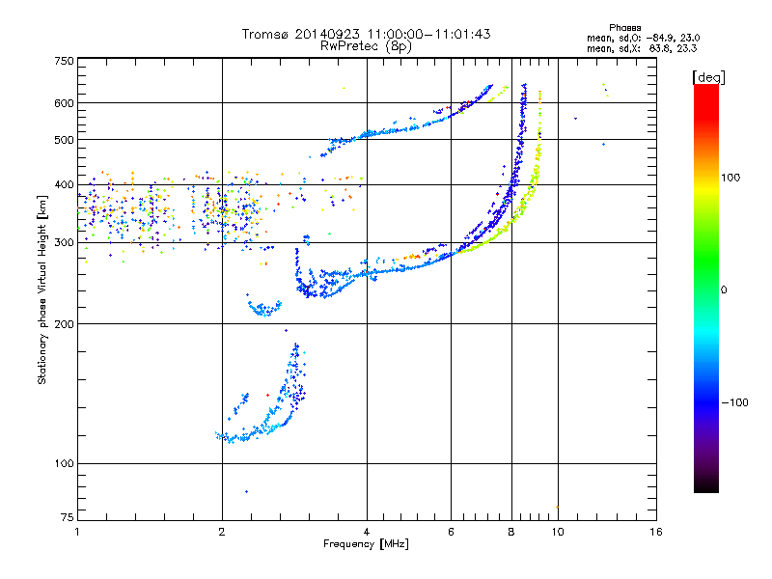Image resolution: width=772 pixels, height=579 pixels.
Task: Click the colorbar tick label '100'
Action: coord(731,178)
